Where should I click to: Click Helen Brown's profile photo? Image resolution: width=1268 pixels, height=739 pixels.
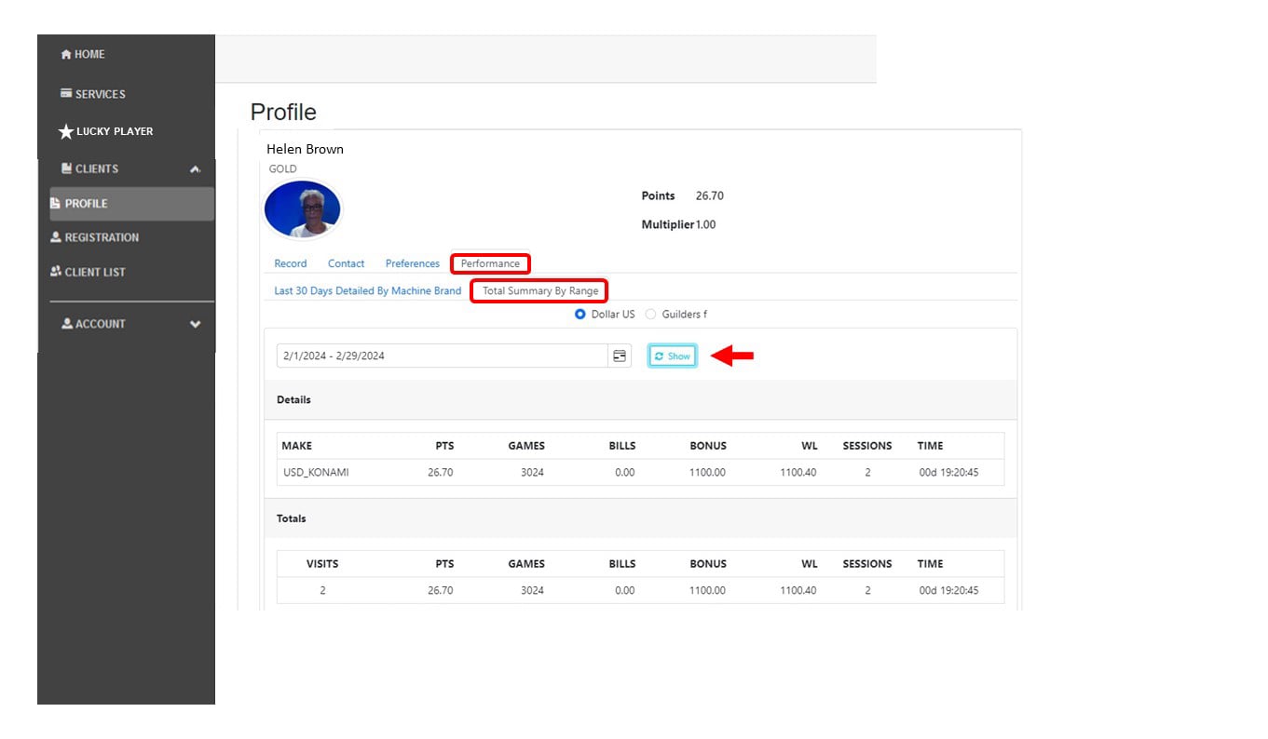point(303,209)
